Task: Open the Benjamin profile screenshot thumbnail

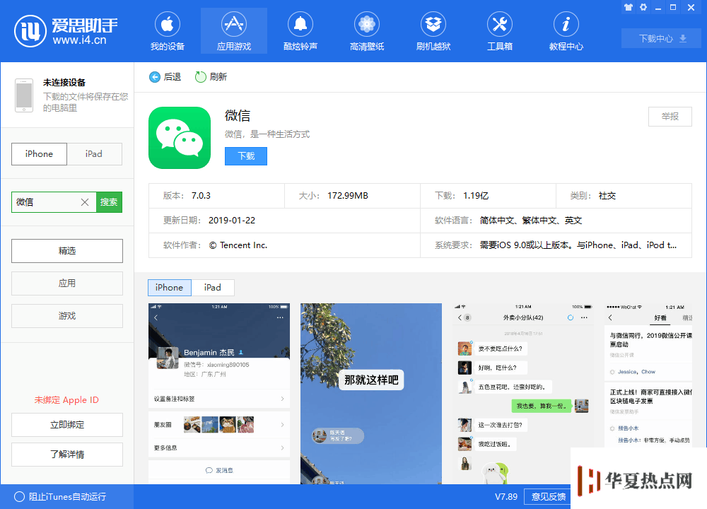Action: (219, 394)
